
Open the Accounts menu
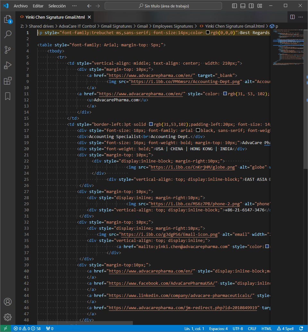8,302
